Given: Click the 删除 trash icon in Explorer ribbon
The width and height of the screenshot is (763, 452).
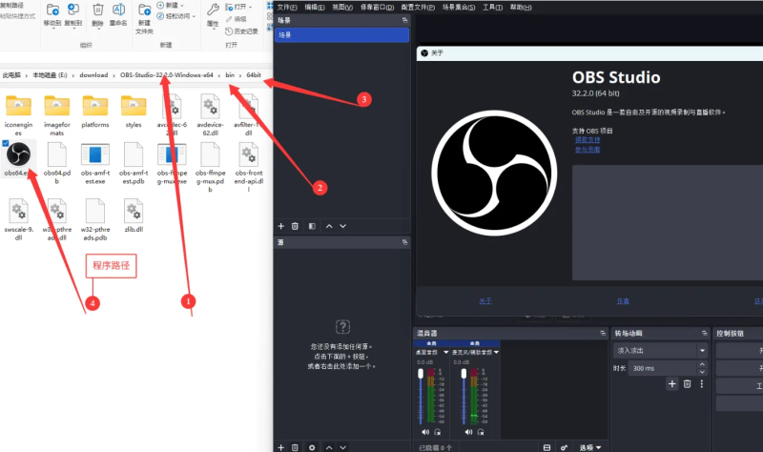Looking at the screenshot, I should coord(98,10).
